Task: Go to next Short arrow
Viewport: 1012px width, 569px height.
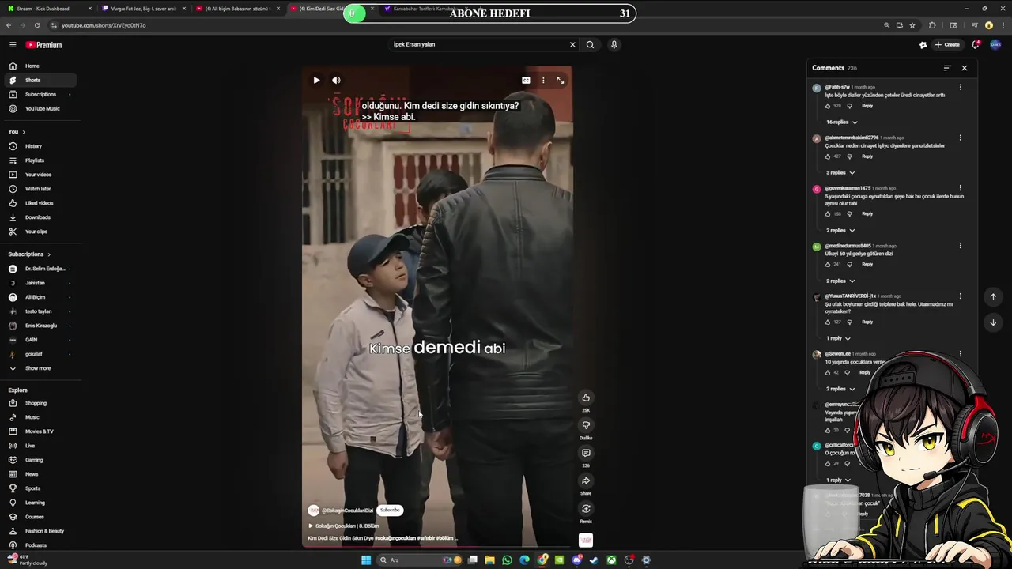Action: 993,322
